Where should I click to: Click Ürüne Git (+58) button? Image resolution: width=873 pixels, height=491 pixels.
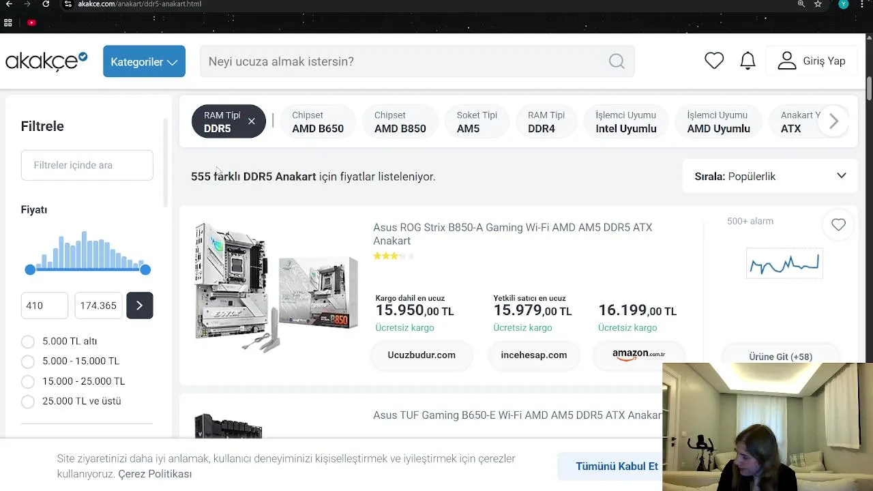(780, 356)
